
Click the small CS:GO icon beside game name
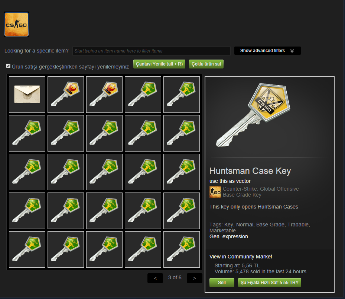(215, 192)
